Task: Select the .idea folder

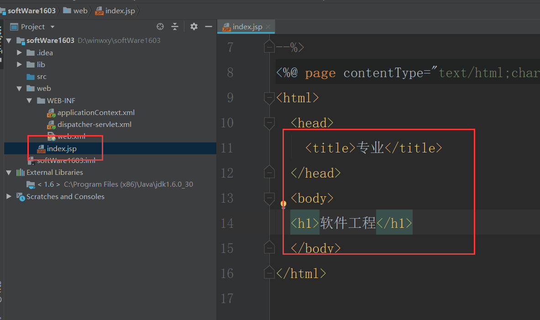Action: (45, 52)
